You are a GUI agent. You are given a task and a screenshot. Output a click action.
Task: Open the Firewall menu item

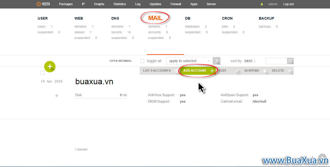(176, 4)
